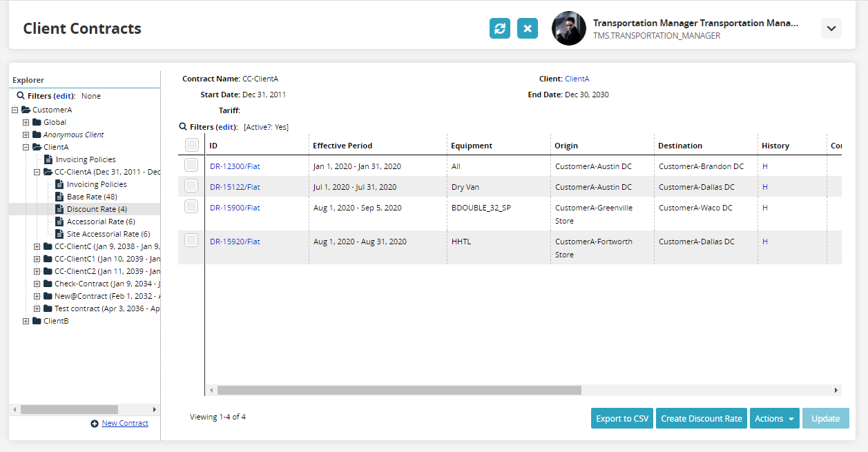The width and height of the screenshot is (868, 452).
Task: Expand the Global folder node
Action: (26, 122)
